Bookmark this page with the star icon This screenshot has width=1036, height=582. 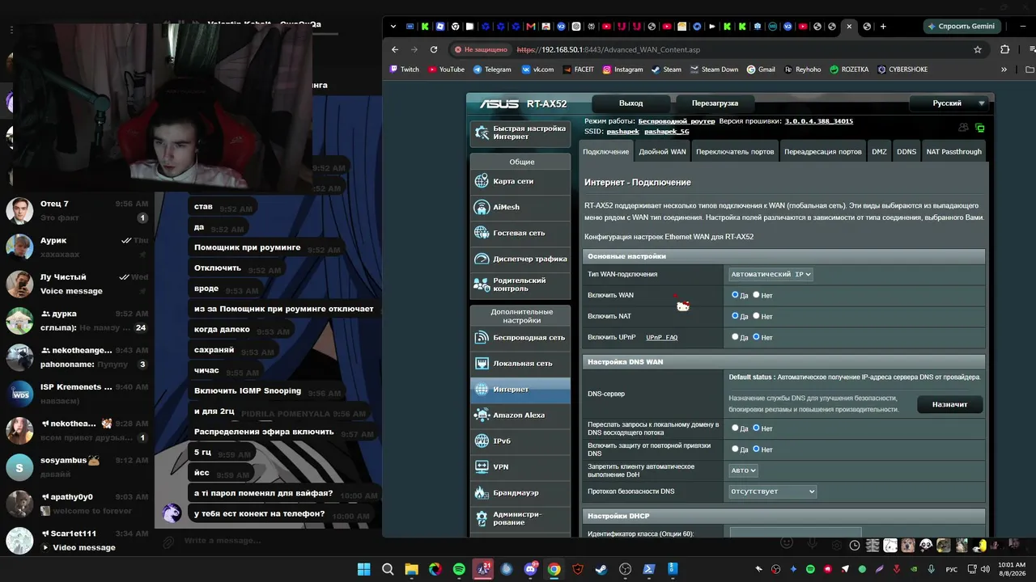pos(978,49)
